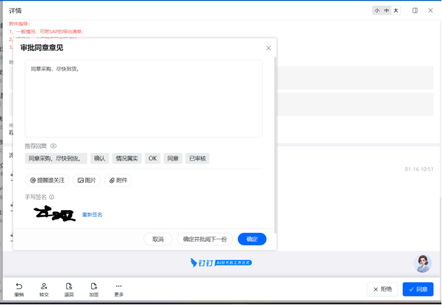Choose suggested reply 同意采购，尽快到货。
This screenshot has height=305, width=442.
click(x=56, y=158)
